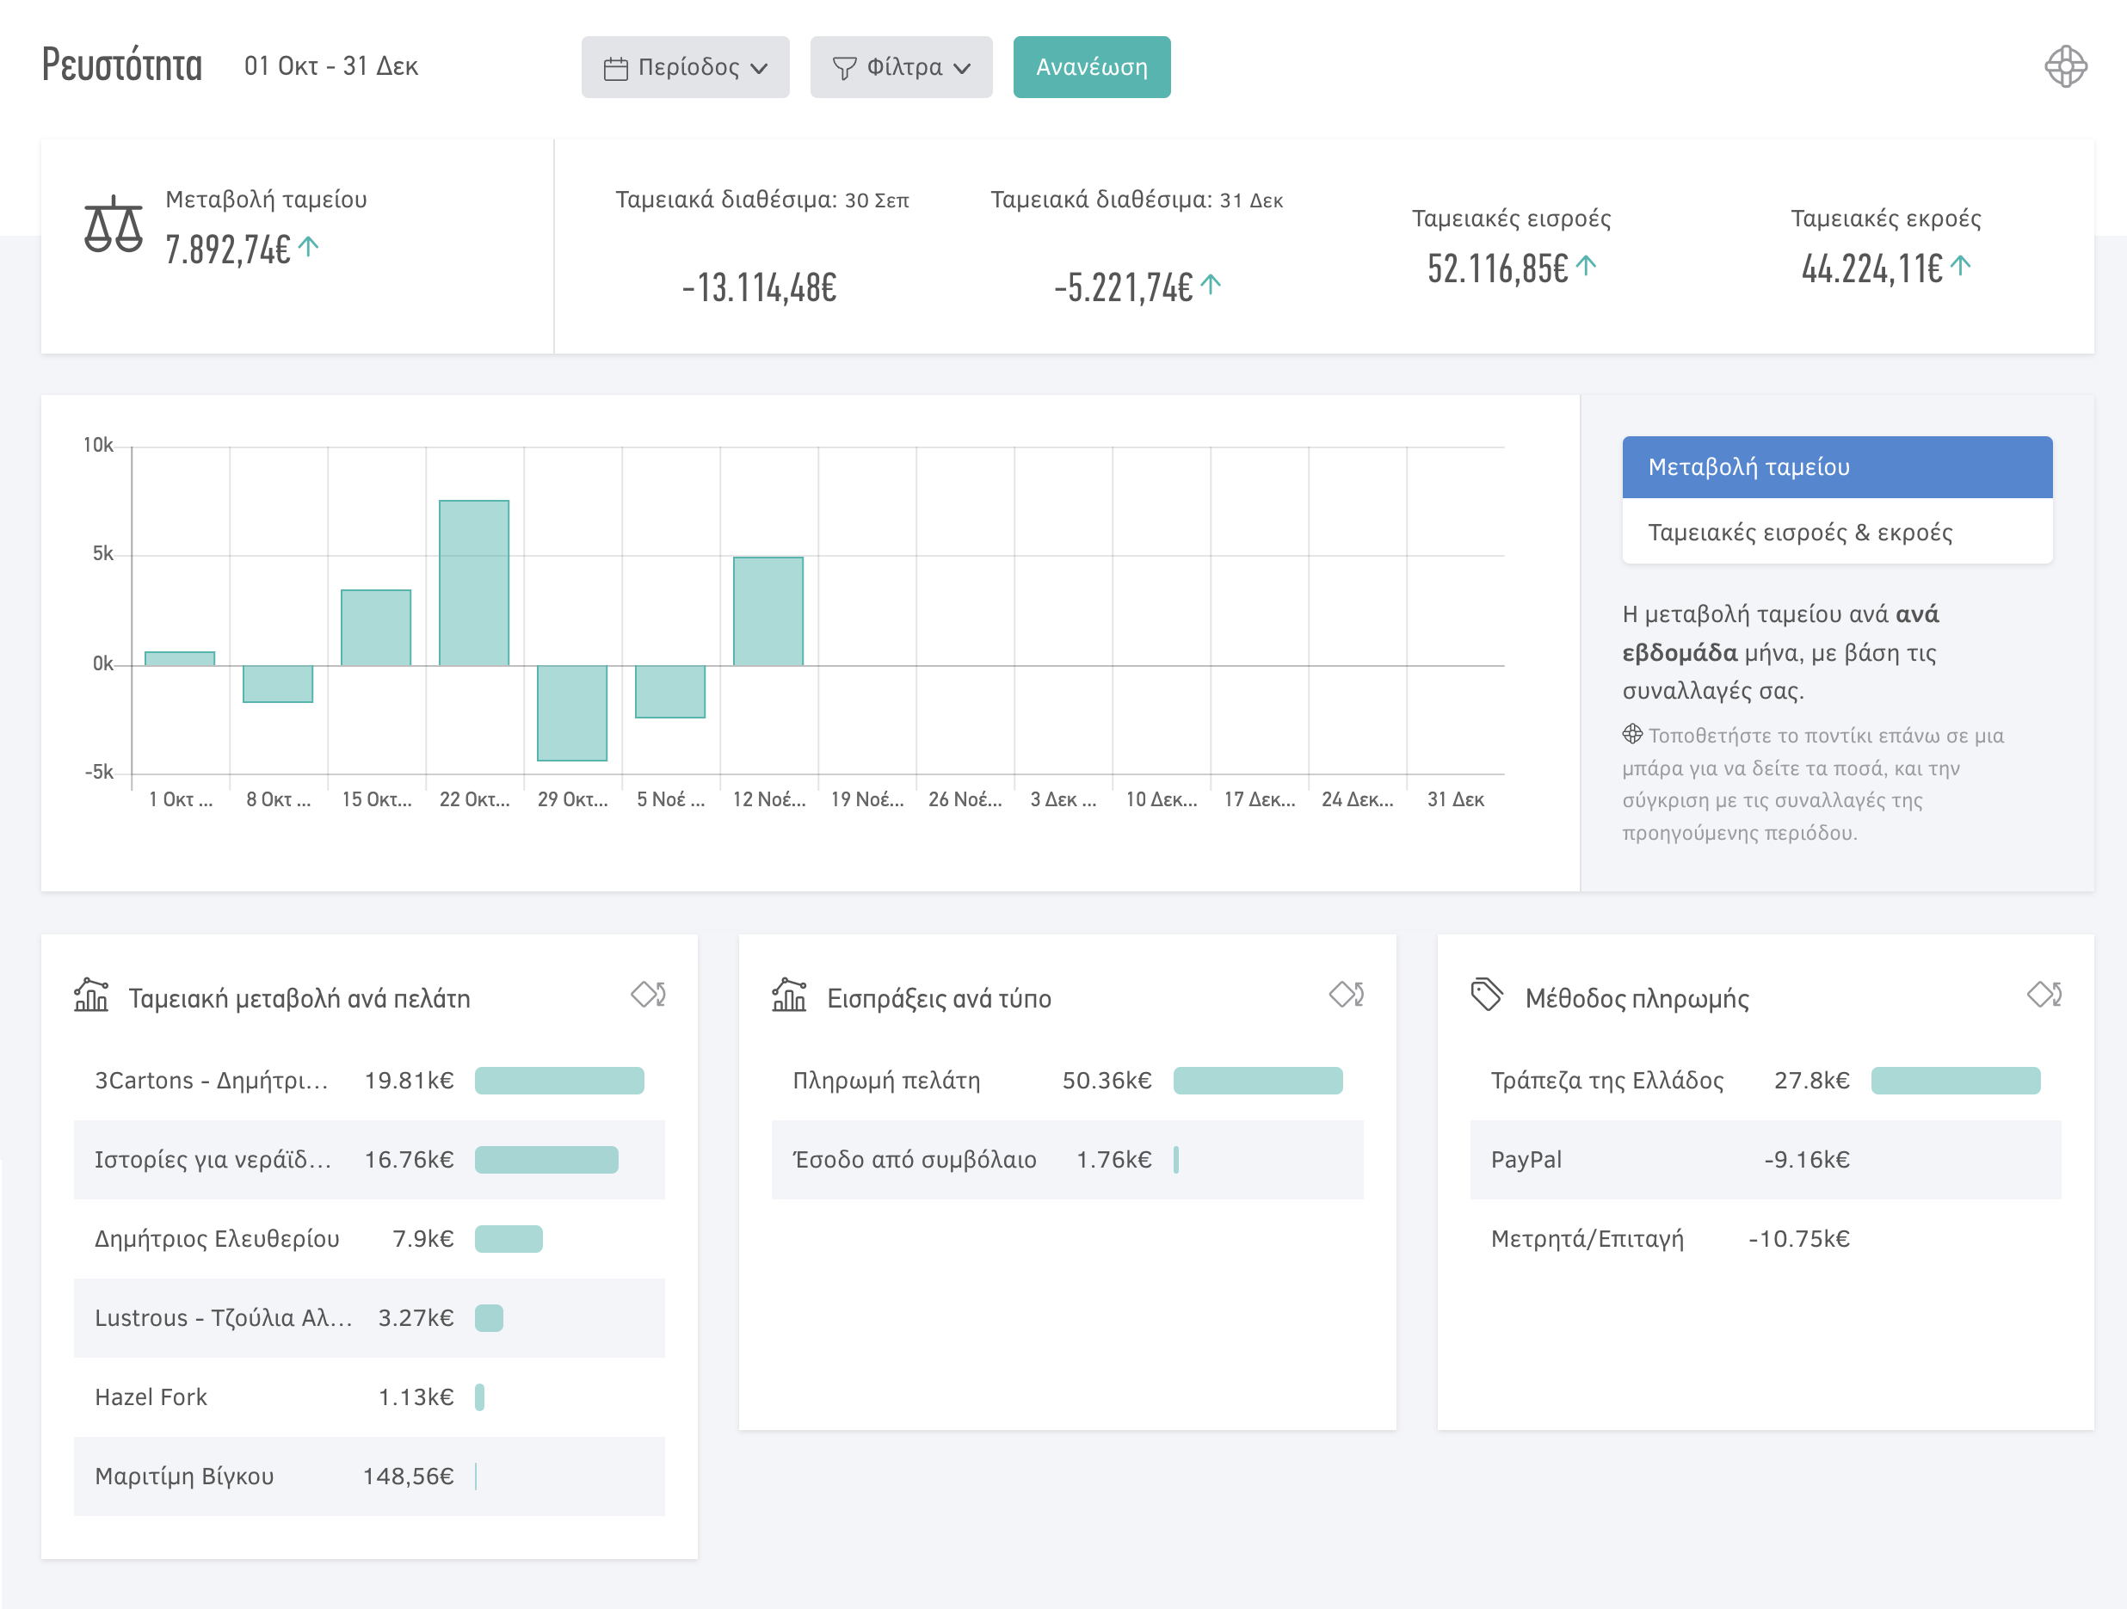Click the 12 Νοέ bar in chart
Image resolution: width=2127 pixels, height=1609 pixels.
coord(768,612)
